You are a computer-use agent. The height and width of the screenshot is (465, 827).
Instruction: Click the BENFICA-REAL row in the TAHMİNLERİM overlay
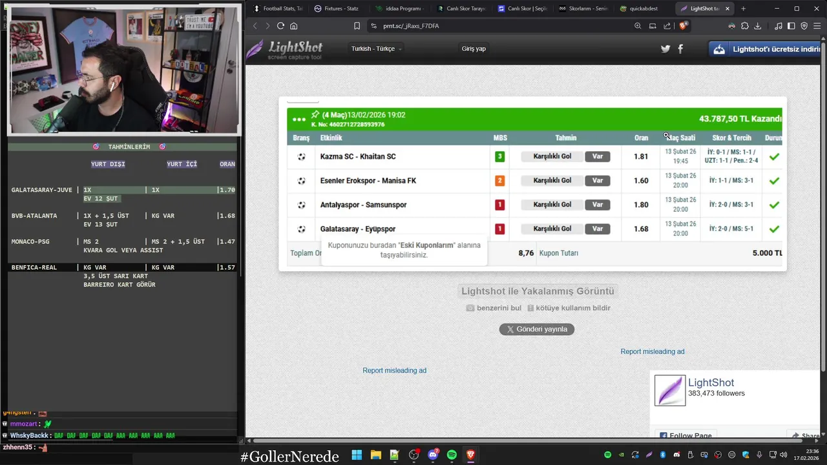pos(123,267)
